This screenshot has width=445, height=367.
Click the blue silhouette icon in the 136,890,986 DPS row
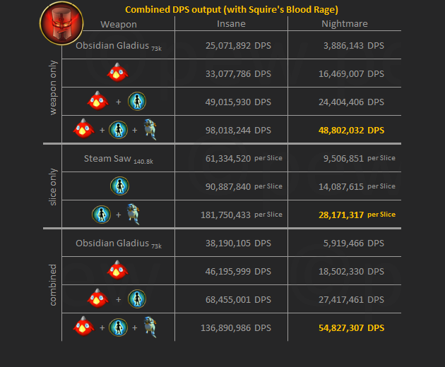(118, 327)
